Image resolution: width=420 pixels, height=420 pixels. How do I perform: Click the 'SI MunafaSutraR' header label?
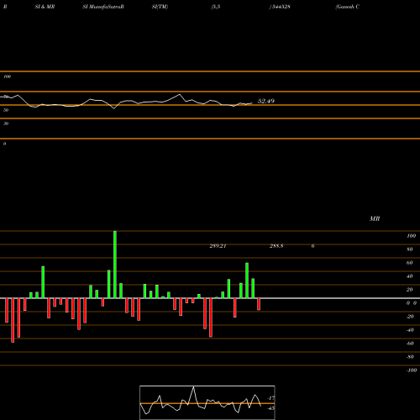click(x=103, y=7)
